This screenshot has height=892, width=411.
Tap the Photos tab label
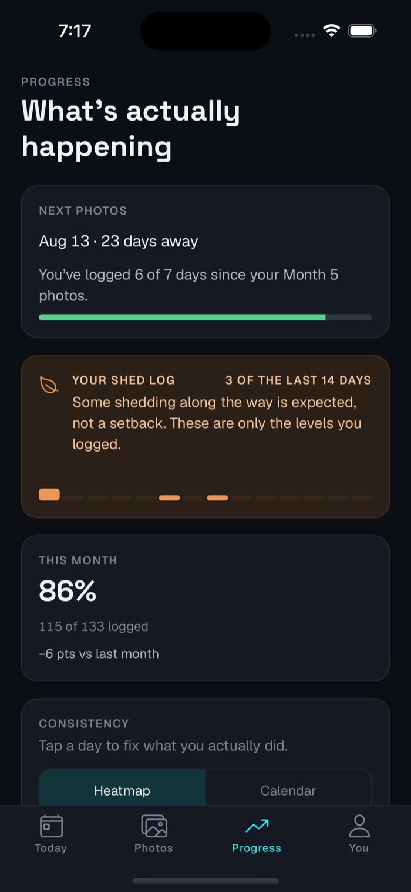(x=154, y=848)
